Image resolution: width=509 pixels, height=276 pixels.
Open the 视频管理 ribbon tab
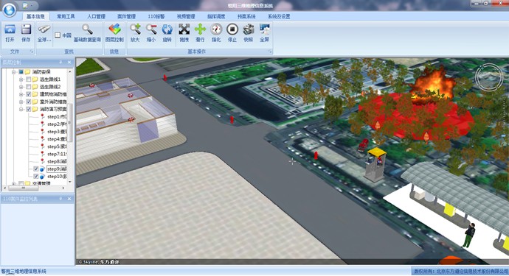(x=186, y=16)
